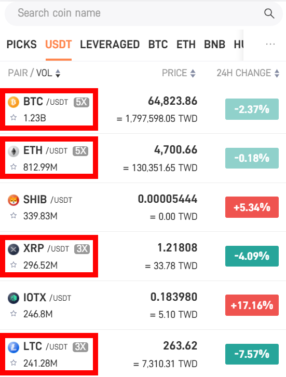
Task: Click the Bitcoin coin icon
Action: (x=13, y=102)
